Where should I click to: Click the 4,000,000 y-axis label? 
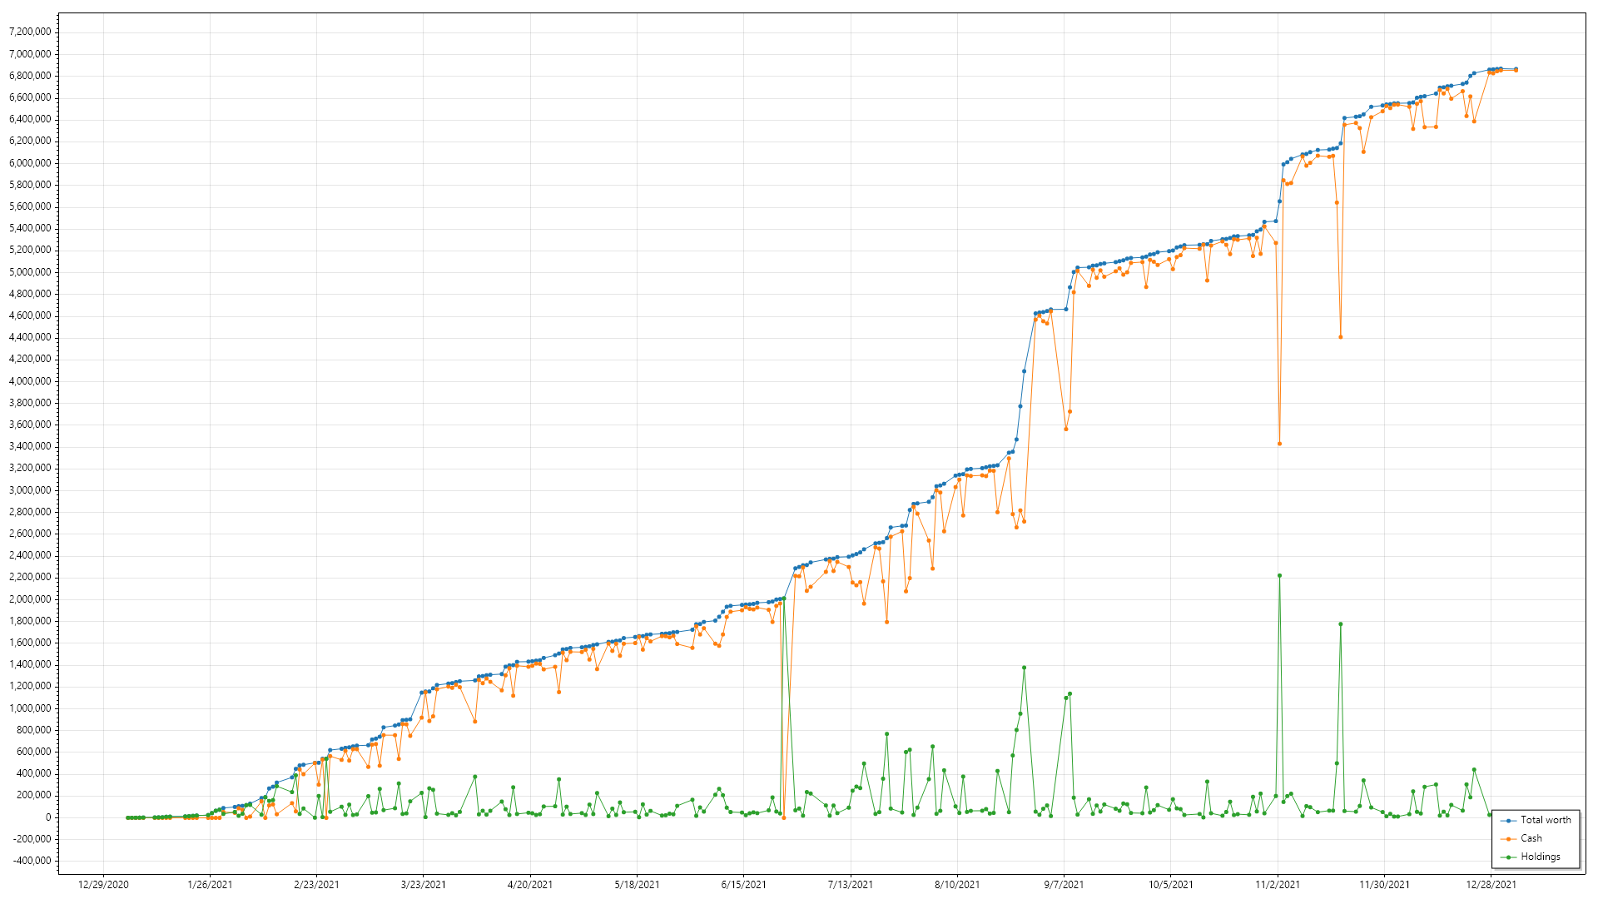pos(29,380)
